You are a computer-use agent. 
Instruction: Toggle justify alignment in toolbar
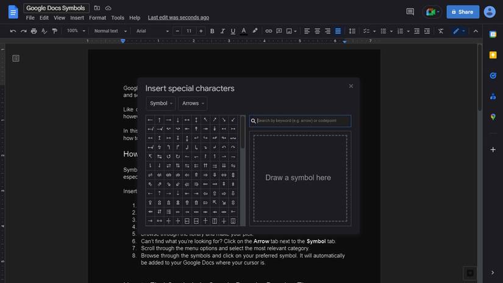pyautogui.click(x=338, y=31)
